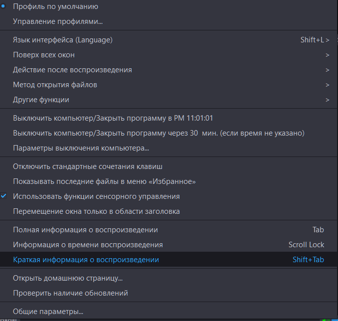Open the other functions submenu
The height and width of the screenshot is (321, 338).
pos(41,100)
